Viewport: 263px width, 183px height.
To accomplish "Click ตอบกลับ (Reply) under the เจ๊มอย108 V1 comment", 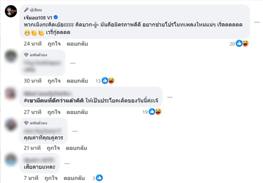I will click(x=77, y=43).
